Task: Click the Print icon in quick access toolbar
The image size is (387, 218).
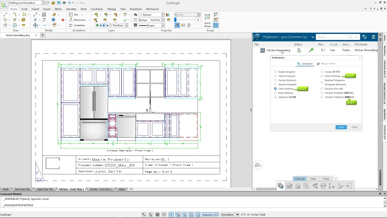Action: (x=64, y=3)
